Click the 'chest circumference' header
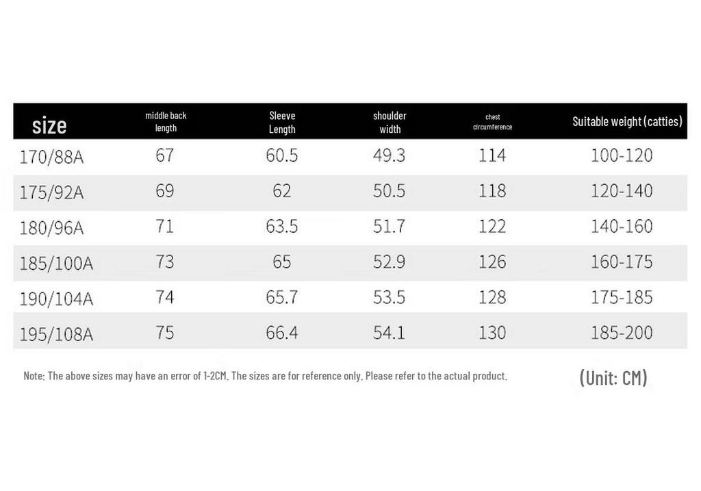The image size is (701, 491). pyautogui.click(x=492, y=122)
